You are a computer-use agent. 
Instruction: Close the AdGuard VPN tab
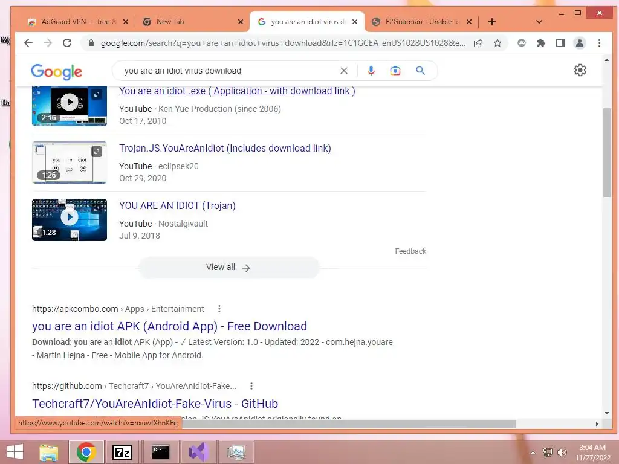[126, 22]
